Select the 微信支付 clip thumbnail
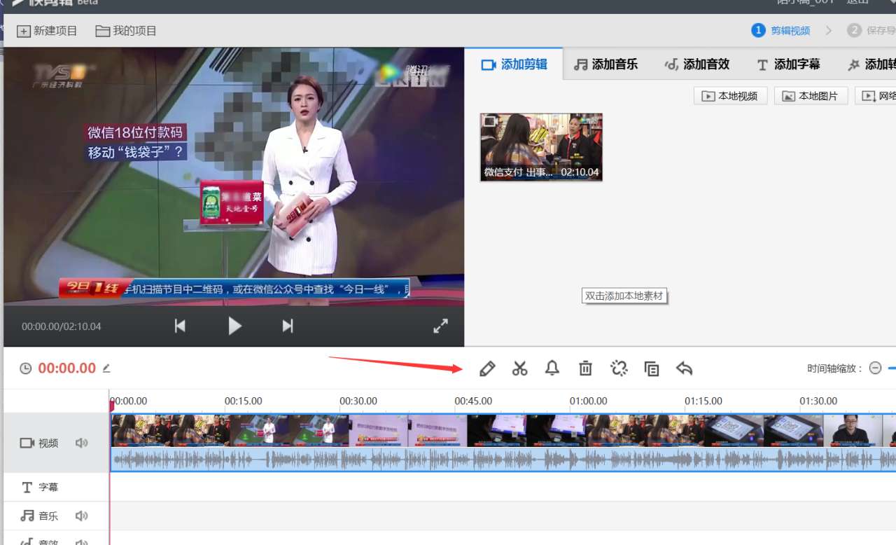This screenshot has width=896, height=545. pos(541,147)
